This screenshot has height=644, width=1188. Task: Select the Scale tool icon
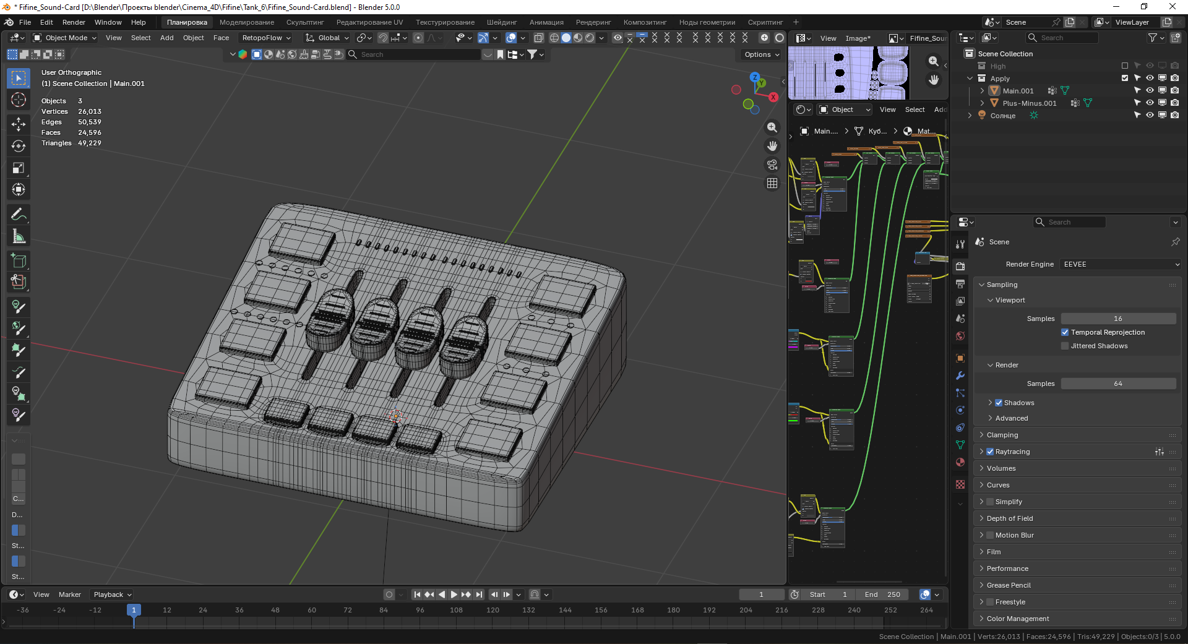tap(19, 168)
